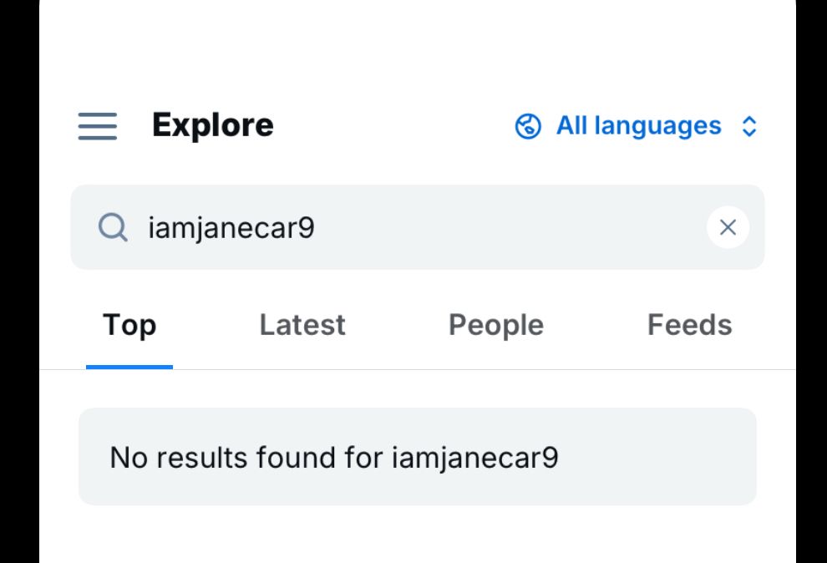Click the magnifying glass search icon

click(x=113, y=227)
